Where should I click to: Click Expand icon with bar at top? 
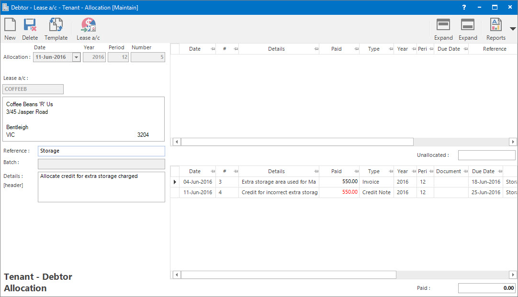tap(443, 29)
